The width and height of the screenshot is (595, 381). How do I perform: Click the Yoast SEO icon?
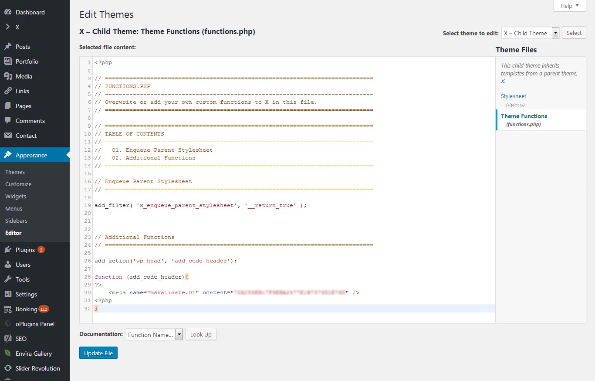8,339
